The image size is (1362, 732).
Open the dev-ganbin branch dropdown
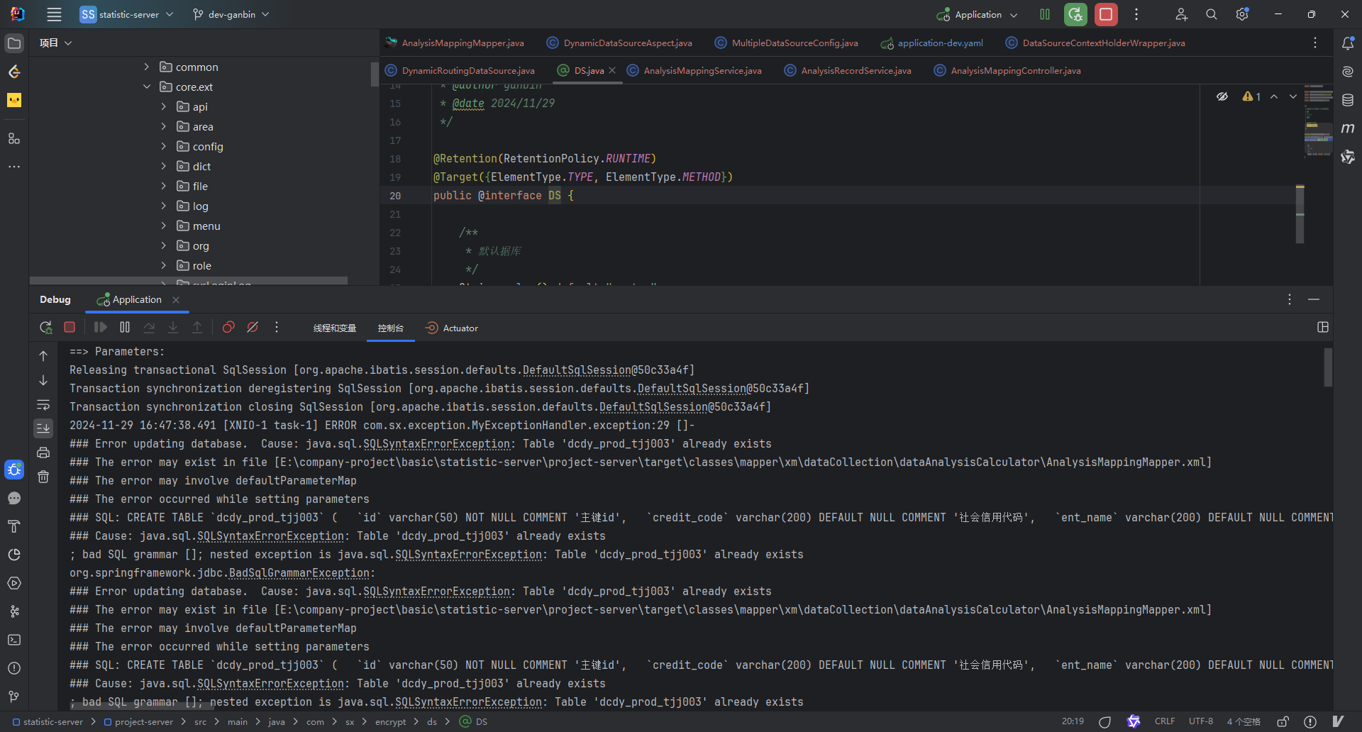231,14
